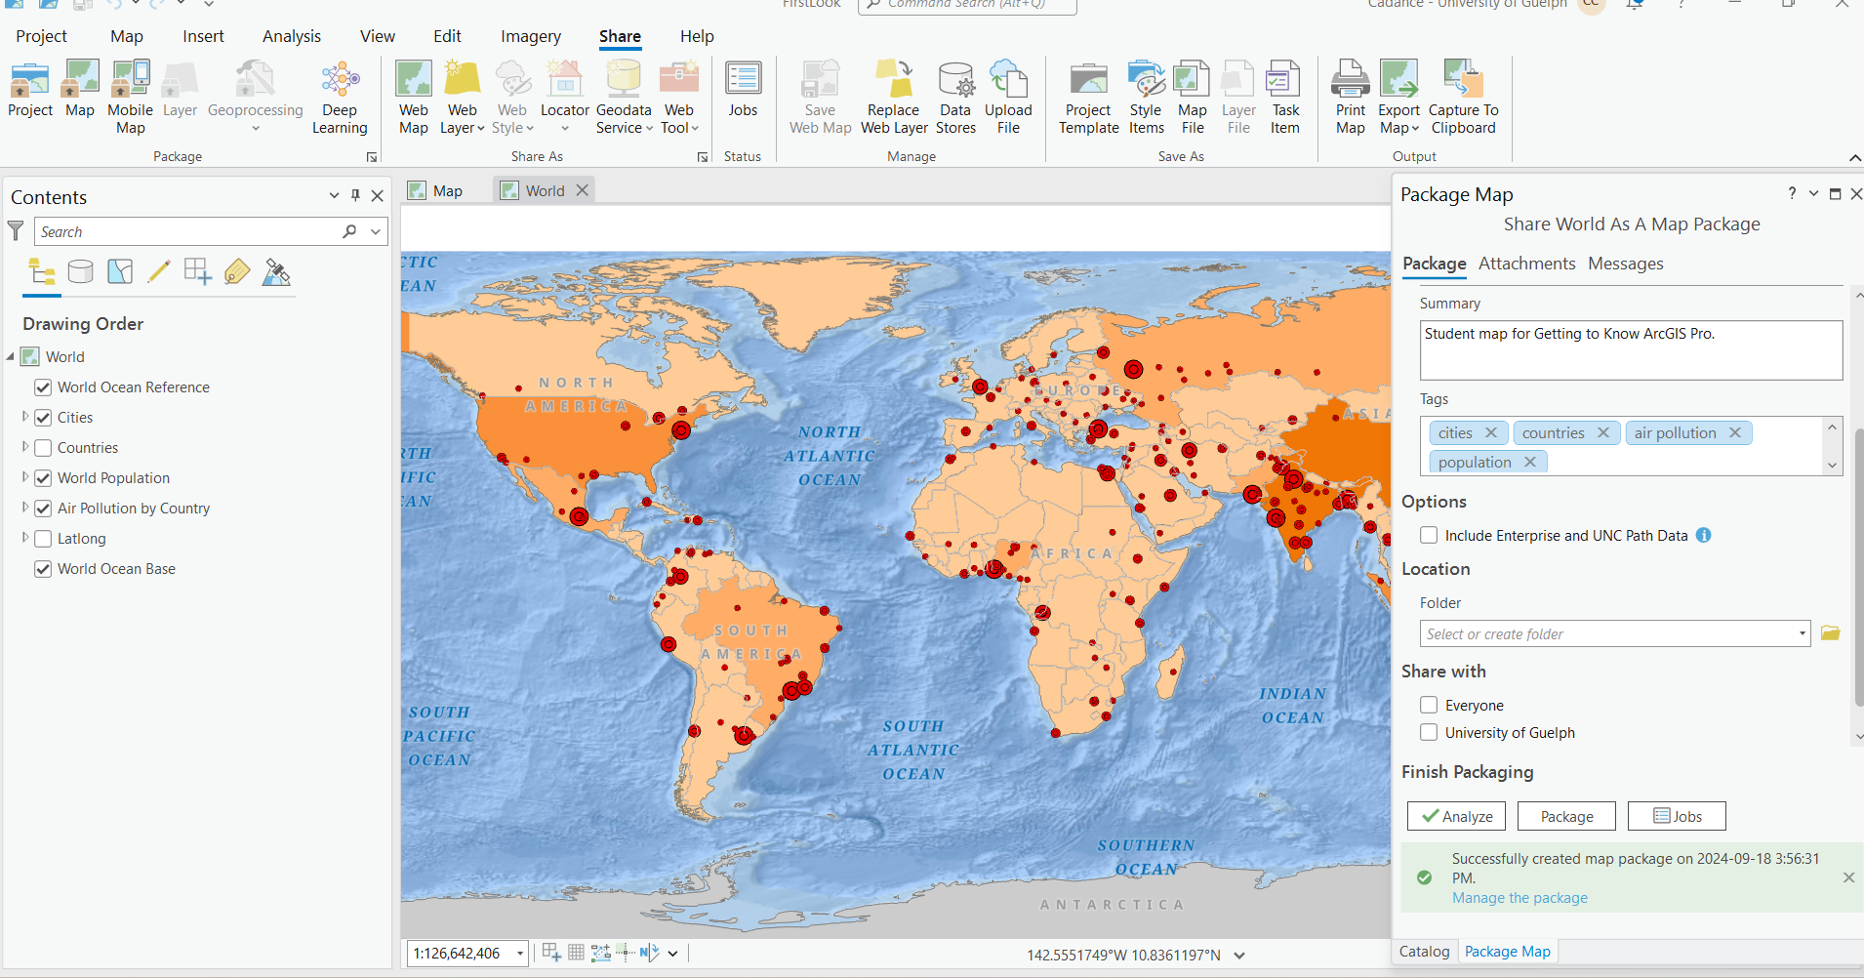Enable Include Enterprise and UNC Path Data
Image resolution: width=1864 pixels, height=978 pixels.
1429,535
